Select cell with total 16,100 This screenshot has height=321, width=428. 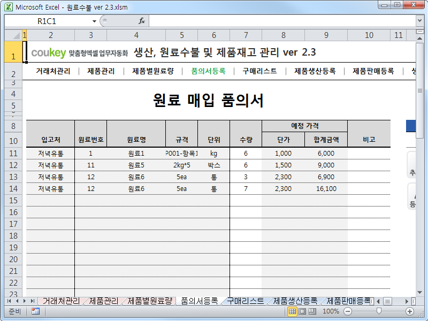[x=326, y=189]
